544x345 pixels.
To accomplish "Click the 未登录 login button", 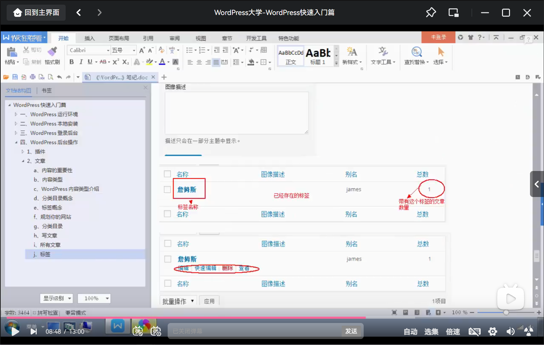I will pos(438,37).
